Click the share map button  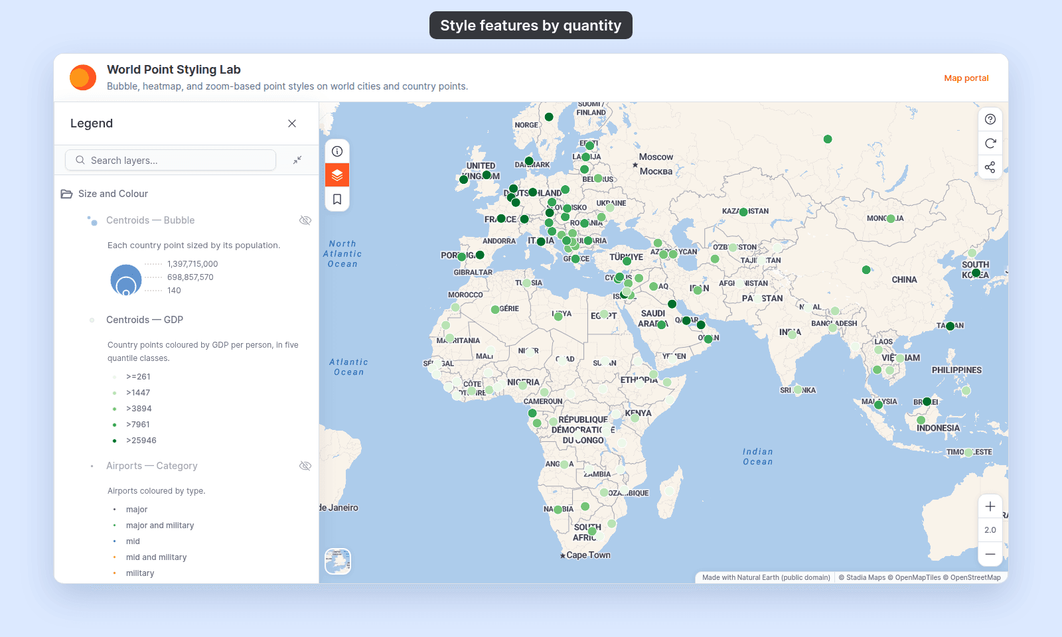(x=990, y=167)
